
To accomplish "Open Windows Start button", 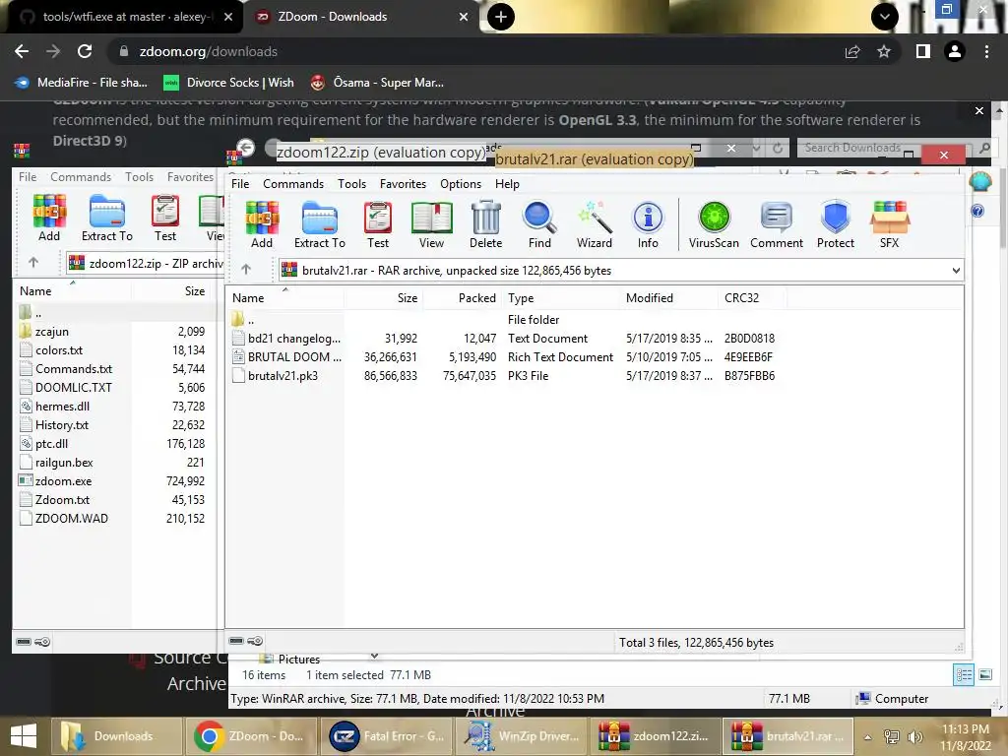I will [24, 736].
